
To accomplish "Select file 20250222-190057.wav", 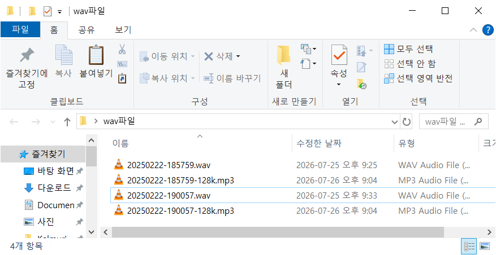I will tap(169, 196).
